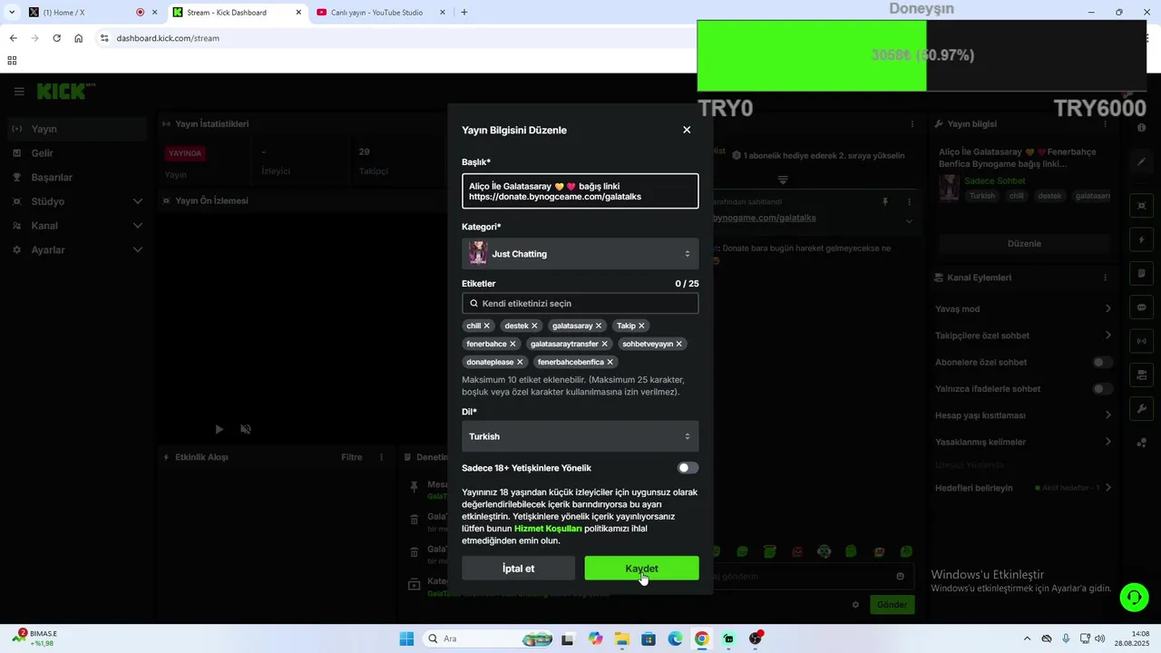Click the İptal et button
The height and width of the screenshot is (653, 1161).
point(518,569)
